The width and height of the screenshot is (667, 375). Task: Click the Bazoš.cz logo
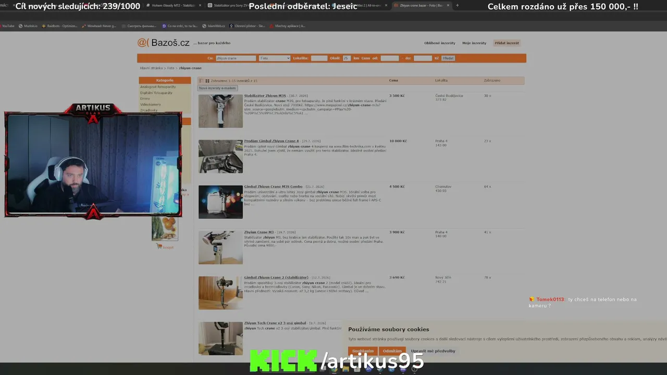coord(163,43)
